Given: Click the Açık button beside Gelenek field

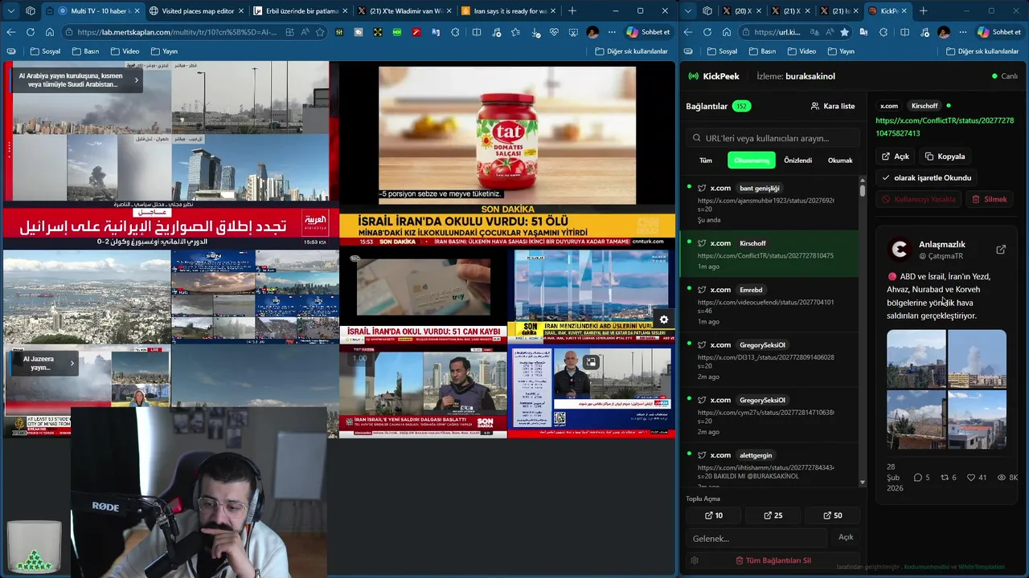Looking at the screenshot, I should (846, 537).
